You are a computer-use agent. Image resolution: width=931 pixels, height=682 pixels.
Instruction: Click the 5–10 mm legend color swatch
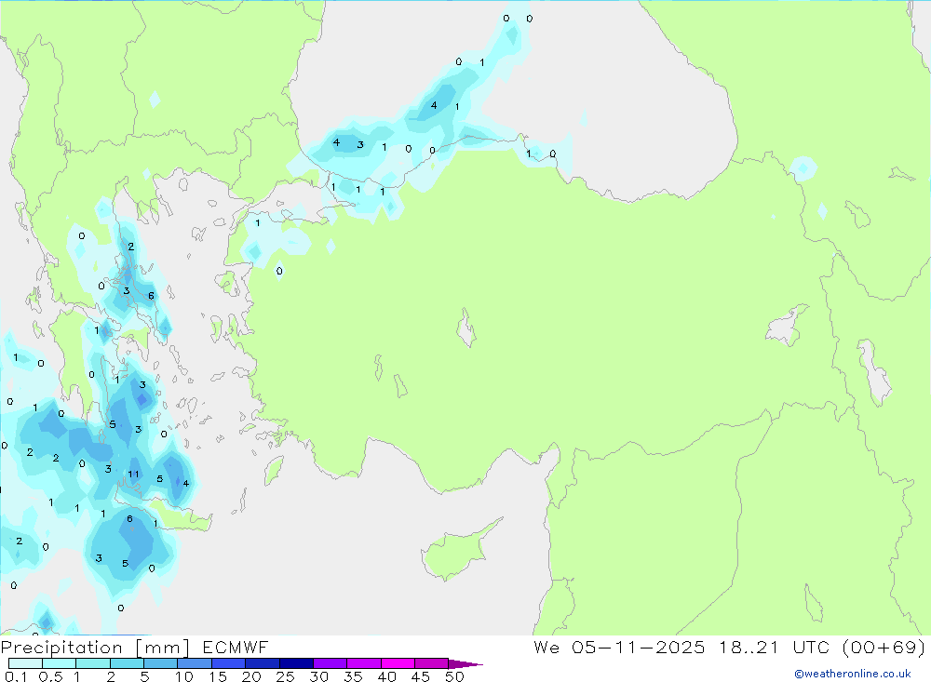pyautogui.click(x=160, y=663)
